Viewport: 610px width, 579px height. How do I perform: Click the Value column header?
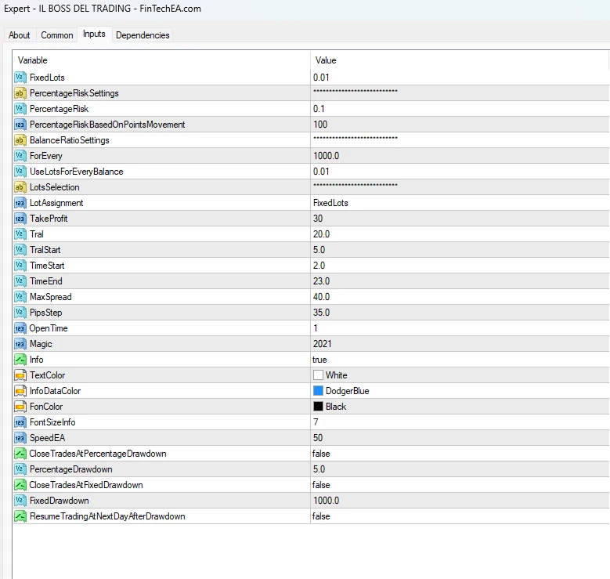tap(326, 60)
